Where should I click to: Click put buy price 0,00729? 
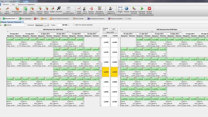click(x=65, y=59)
